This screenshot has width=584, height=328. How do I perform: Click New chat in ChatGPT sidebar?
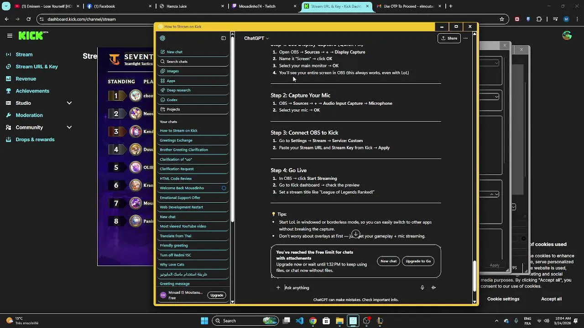point(193,52)
